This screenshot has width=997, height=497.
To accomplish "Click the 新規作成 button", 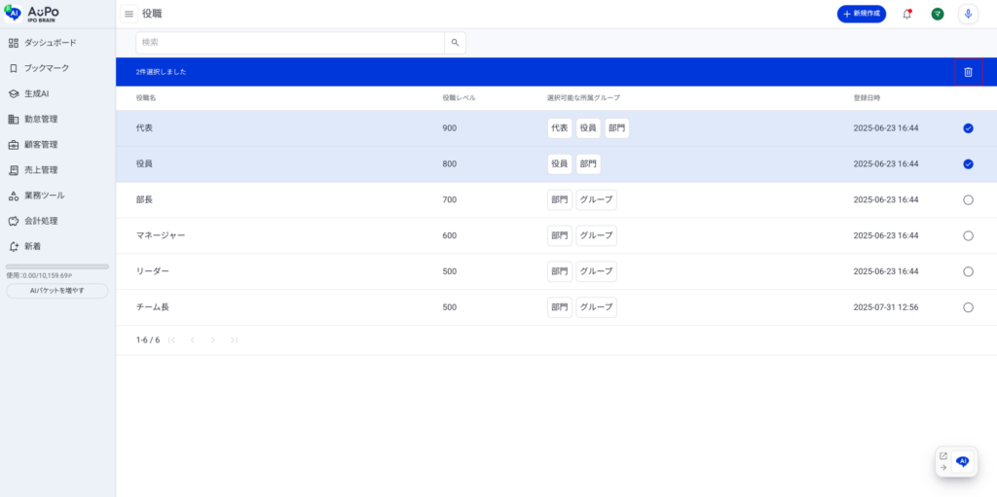I will 861,14.
